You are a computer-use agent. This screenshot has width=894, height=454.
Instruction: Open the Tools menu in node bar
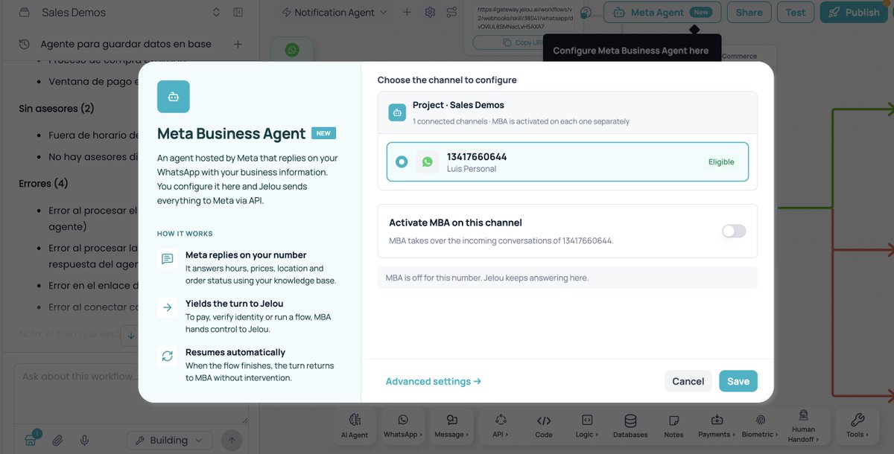tap(857, 426)
